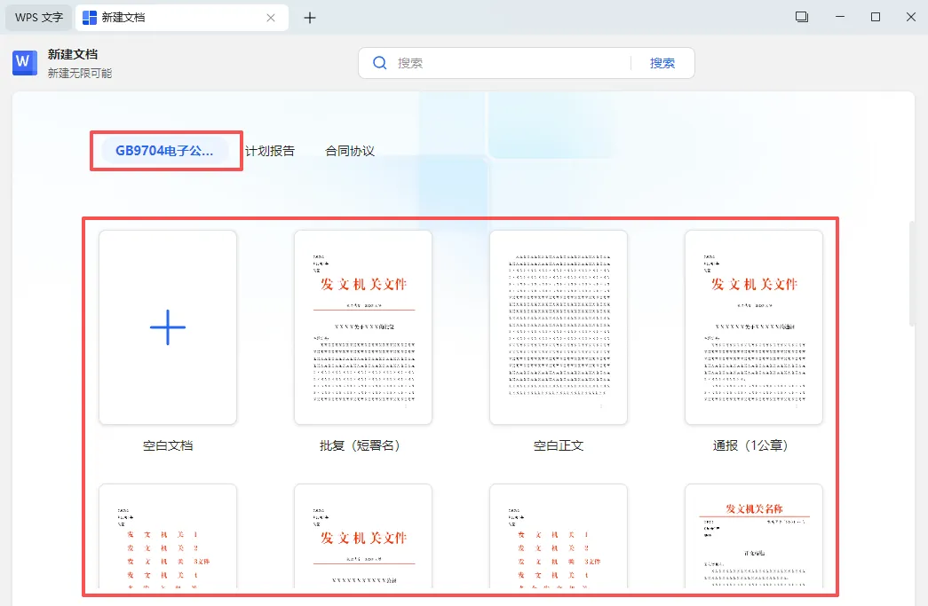Open the multi-agency template in the second row's third column

(x=559, y=536)
